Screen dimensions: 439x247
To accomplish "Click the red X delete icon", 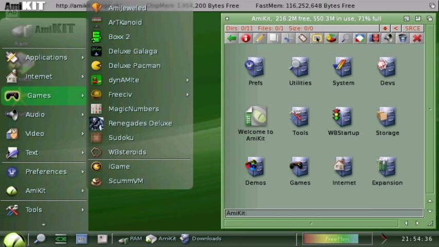I will [417, 39].
